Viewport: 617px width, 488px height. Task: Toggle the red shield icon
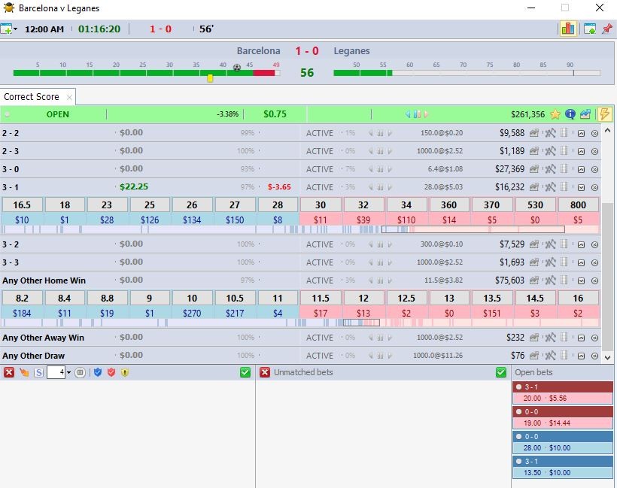[x=111, y=372]
